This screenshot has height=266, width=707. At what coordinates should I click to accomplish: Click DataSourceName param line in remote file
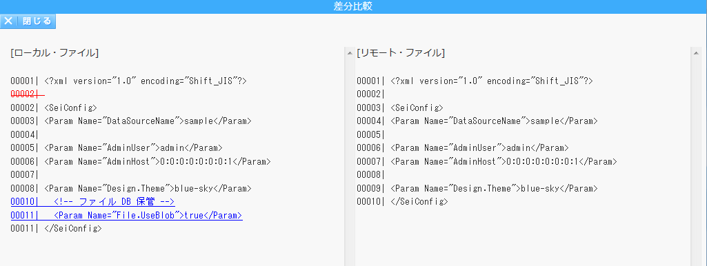coord(477,121)
